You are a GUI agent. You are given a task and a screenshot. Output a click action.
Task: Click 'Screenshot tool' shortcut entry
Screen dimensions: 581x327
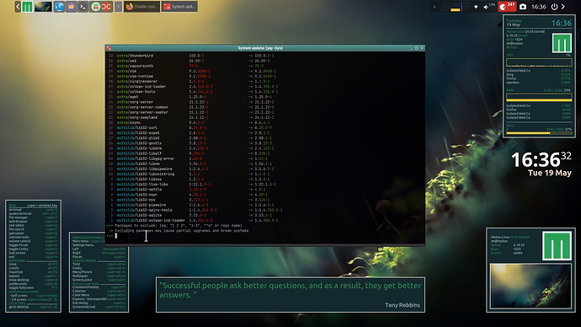pos(83,307)
